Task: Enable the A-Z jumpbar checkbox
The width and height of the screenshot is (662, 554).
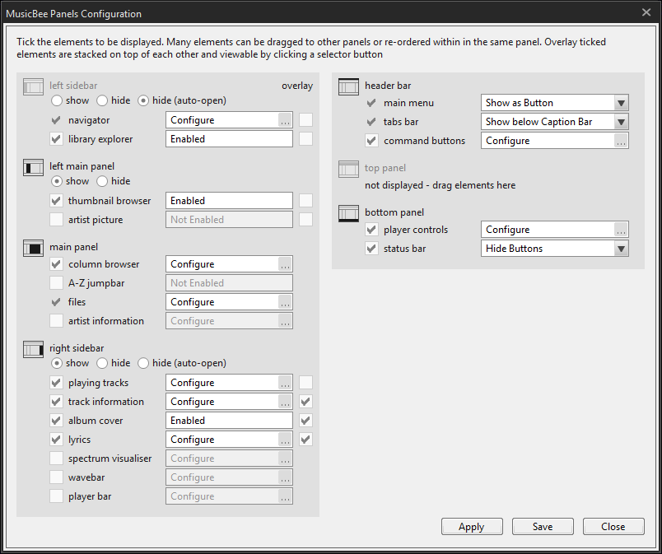Action: [56, 283]
